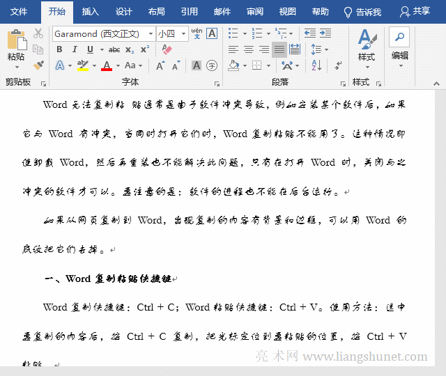Toggle italic formatting

pos(75,49)
